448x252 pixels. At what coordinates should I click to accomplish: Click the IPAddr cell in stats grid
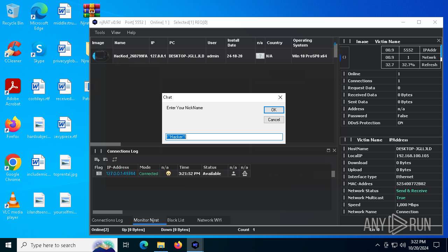[x=429, y=50]
